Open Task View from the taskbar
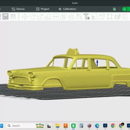Screen dimensions: 130x130 pyautogui.click(x=49, y=126)
